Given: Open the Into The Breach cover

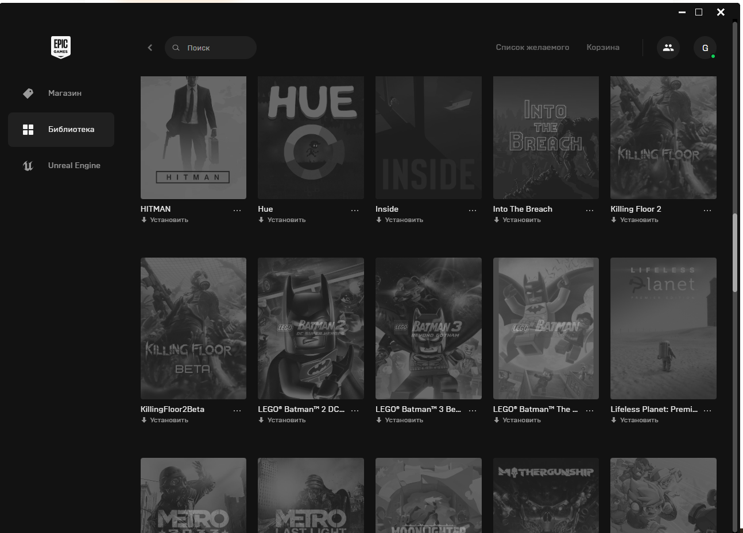Looking at the screenshot, I should click(x=546, y=138).
